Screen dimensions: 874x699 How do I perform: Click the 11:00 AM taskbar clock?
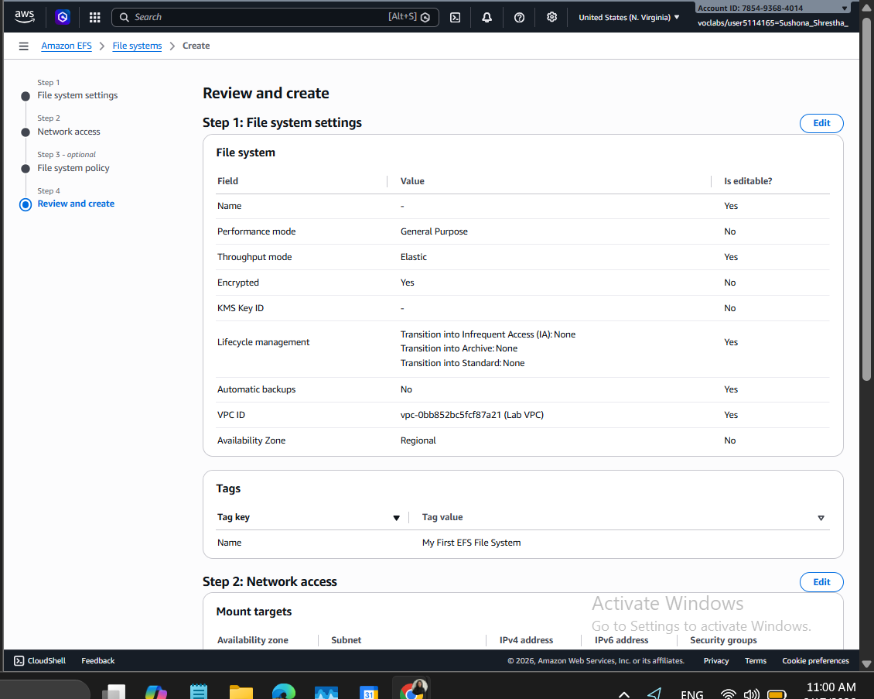click(x=831, y=687)
